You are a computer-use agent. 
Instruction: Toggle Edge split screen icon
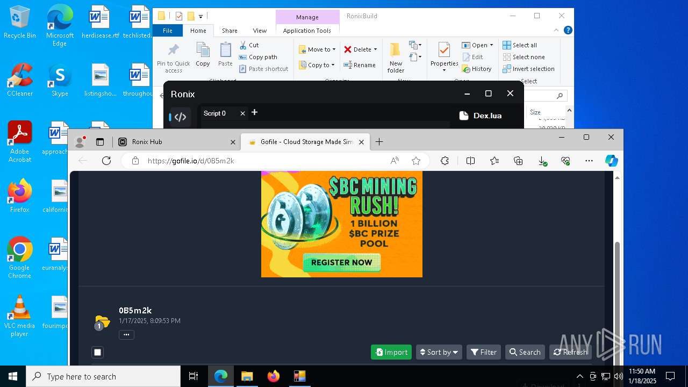pos(470,161)
